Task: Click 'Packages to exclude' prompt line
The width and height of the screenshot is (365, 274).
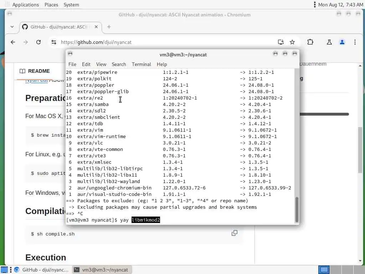Action: (157, 201)
